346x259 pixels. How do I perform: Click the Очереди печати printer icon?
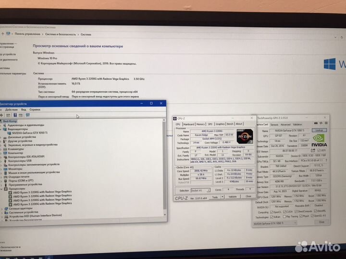6,177
